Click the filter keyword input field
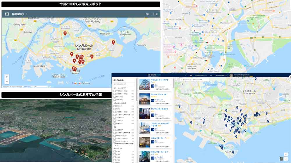The height and width of the screenshot is (163, 291). tap(123, 84)
